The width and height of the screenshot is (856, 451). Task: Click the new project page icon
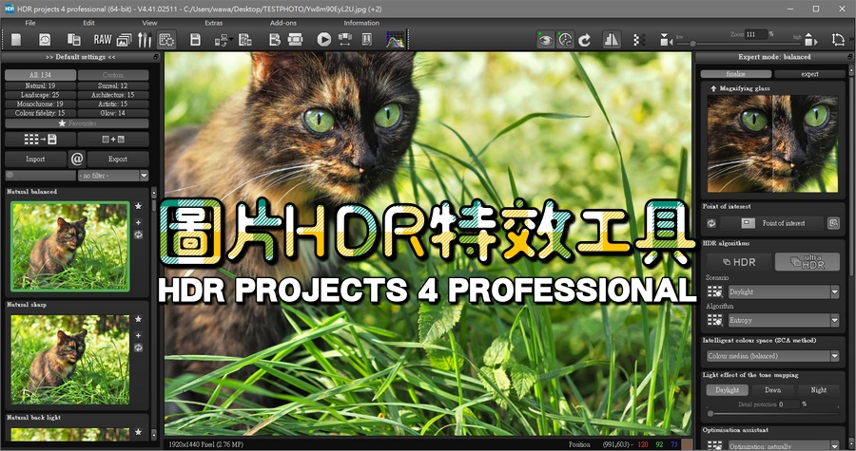click(x=16, y=40)
